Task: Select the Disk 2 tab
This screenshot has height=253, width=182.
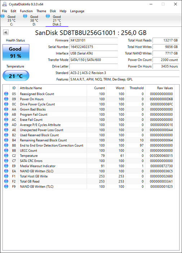Action: pos(57,20)
